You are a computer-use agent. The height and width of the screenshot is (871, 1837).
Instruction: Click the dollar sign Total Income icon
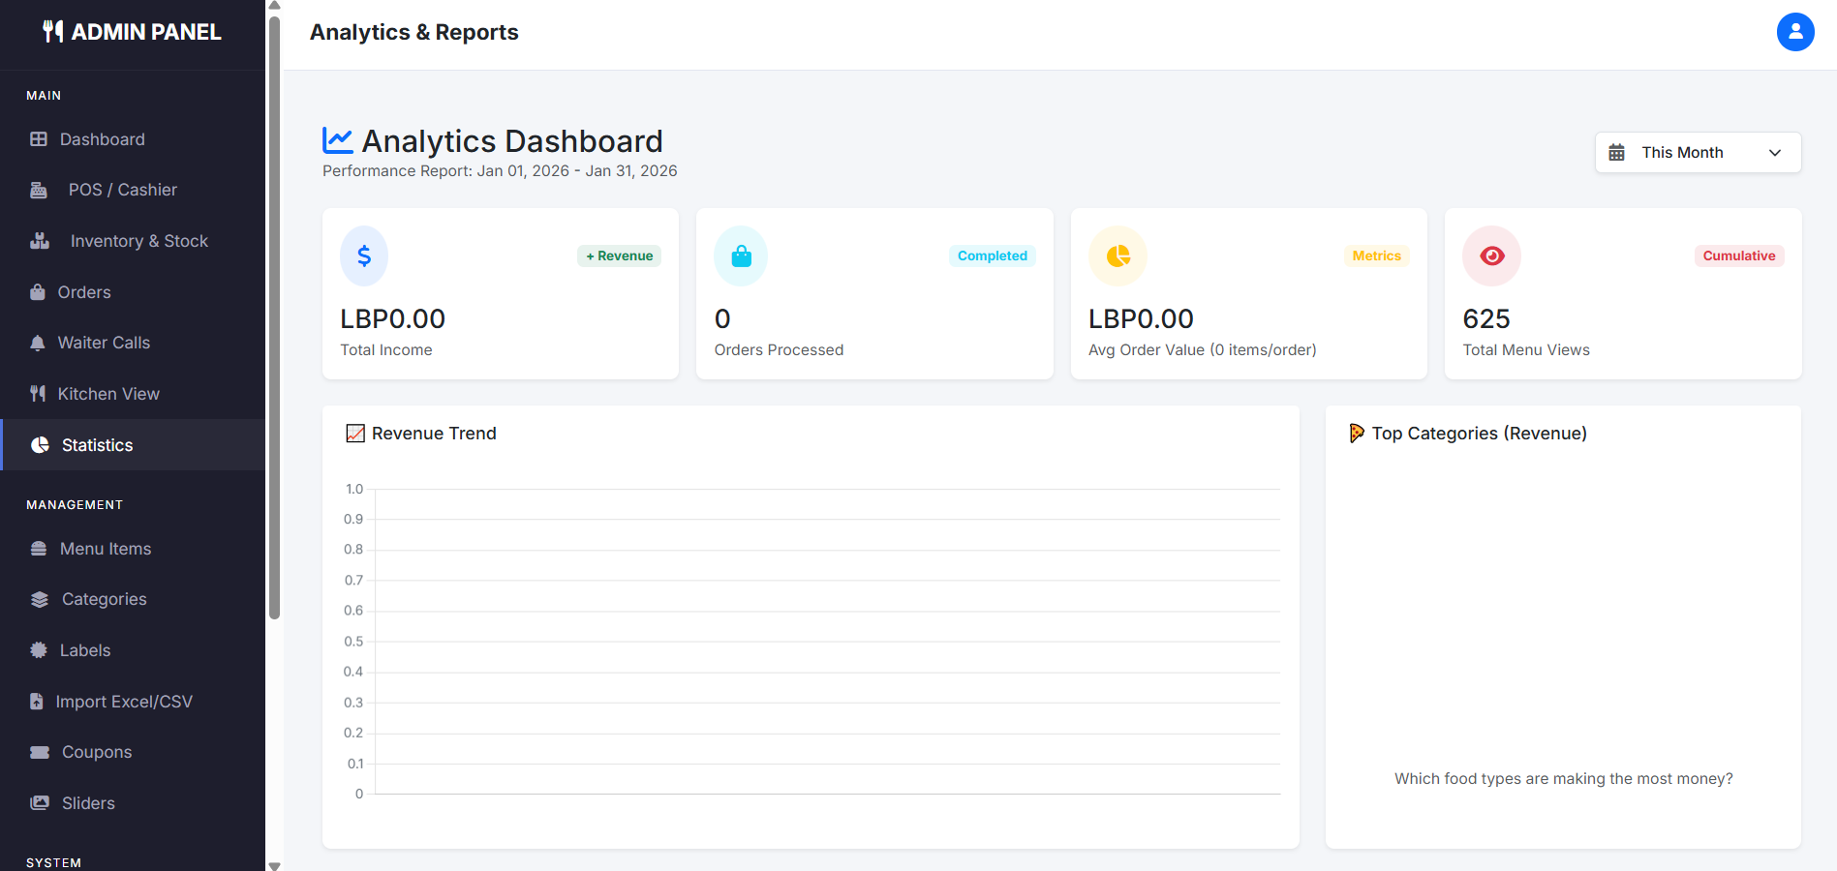364,255
